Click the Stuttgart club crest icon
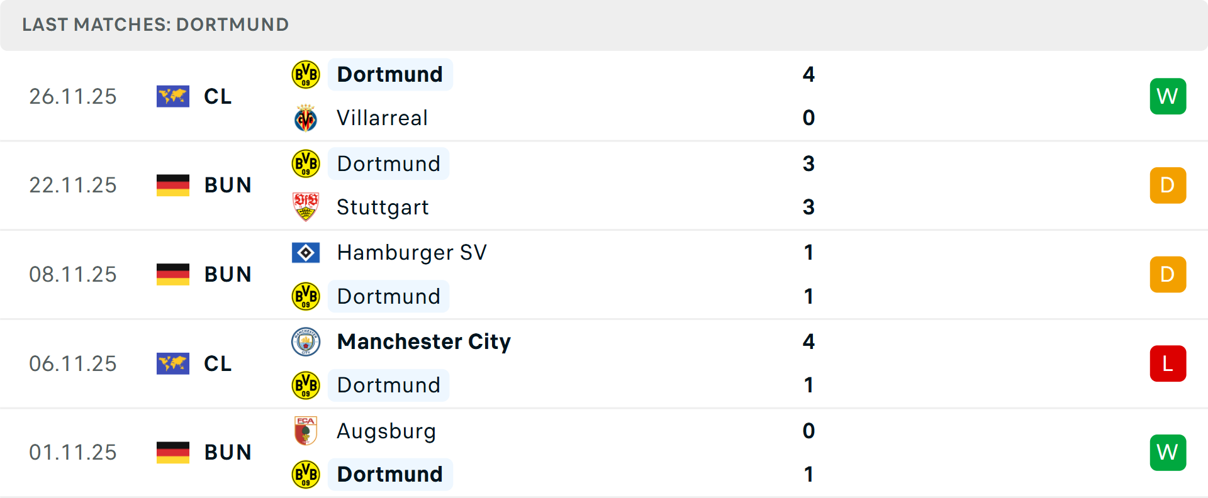This screenshot has width=1208, height=498. 306,207
